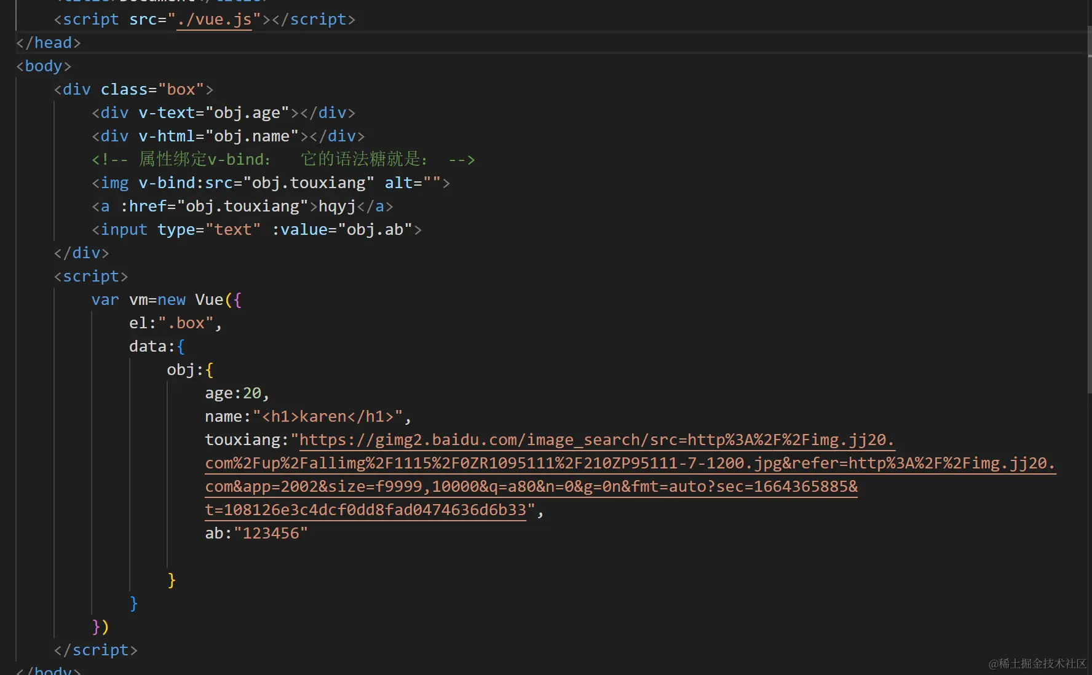Screen dimensions: 1092x675
Task: Click the }) closing Vue call line
Action: 100,627
